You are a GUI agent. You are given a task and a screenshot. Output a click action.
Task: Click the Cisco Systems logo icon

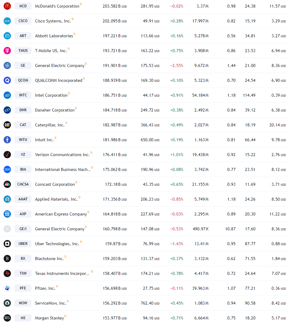(7, 21)
